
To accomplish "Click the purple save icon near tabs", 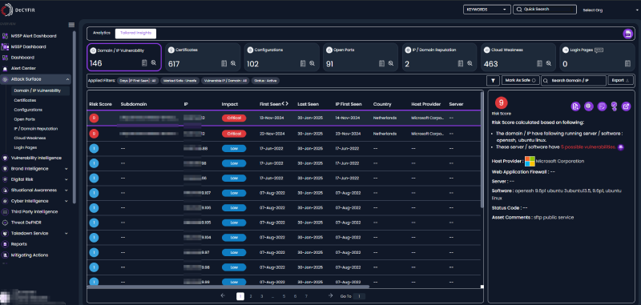I will (x=627, y=34).
